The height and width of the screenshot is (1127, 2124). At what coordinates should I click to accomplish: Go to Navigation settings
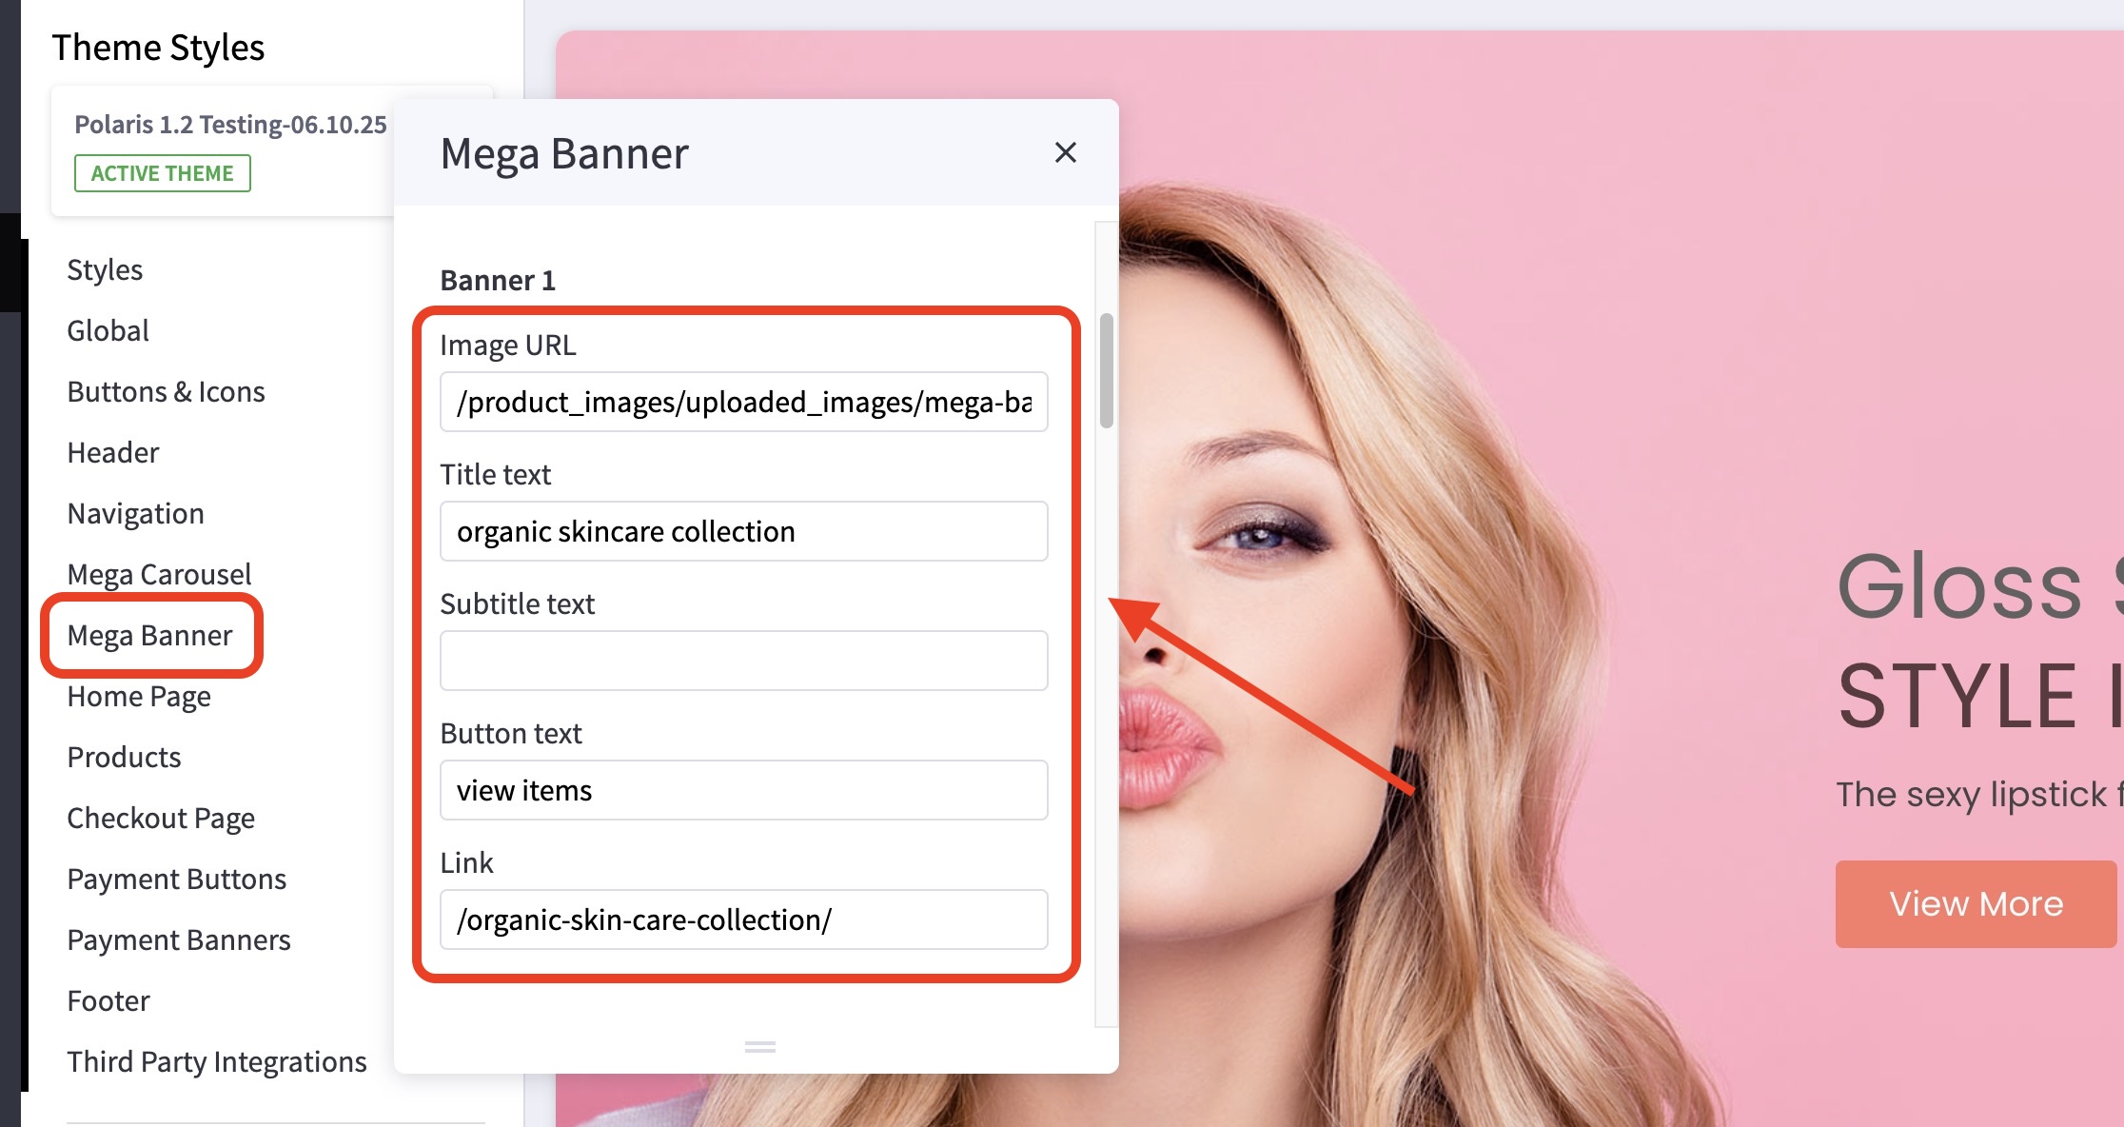point(135,514)
